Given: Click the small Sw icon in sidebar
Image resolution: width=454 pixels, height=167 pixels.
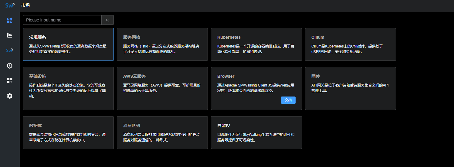Looking at the screenshot, I should (x=10, y=50).
